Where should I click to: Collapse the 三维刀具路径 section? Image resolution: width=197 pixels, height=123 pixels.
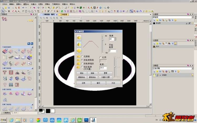32,89
